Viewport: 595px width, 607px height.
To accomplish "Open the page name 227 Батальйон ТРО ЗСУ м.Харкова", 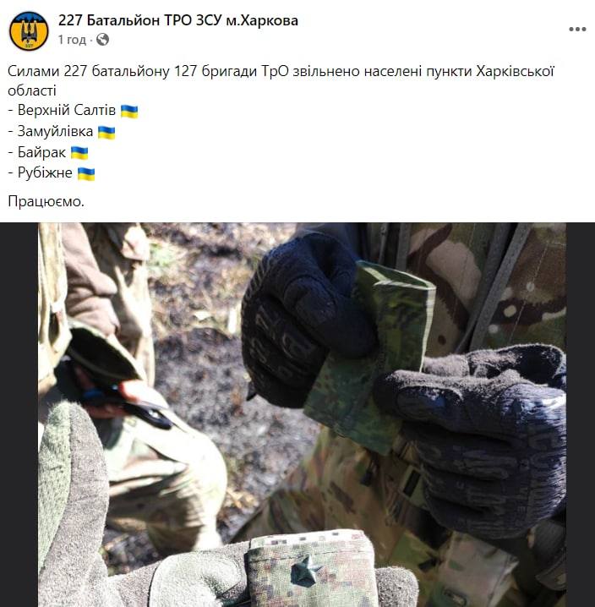I will [x=178, y=20].
